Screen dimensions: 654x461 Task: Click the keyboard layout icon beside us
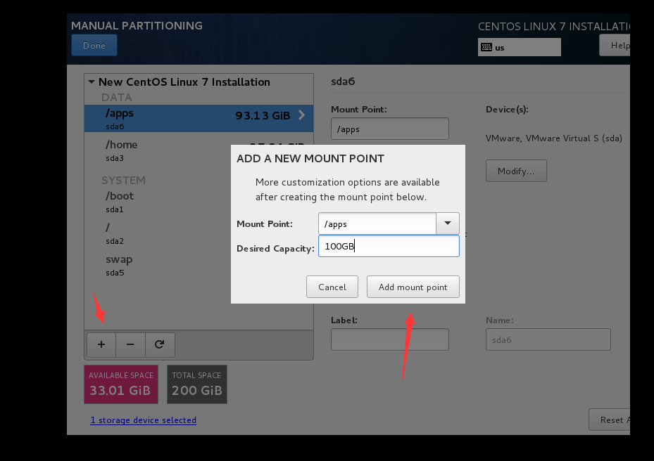486,47
